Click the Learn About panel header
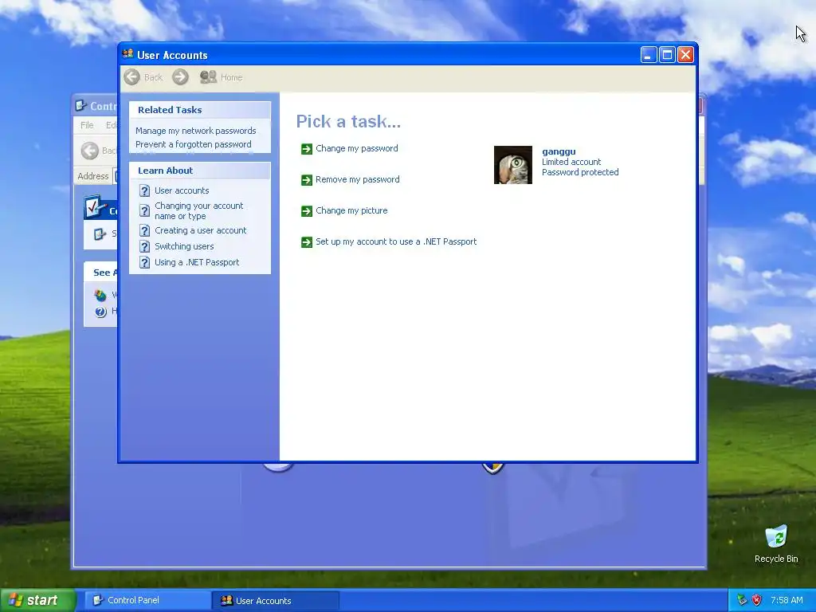This screenshot has height=612, width=816. tap(200, 171)
